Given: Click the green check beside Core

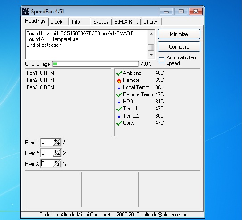Looking at the screenshot, I should [x=119, y=123].
